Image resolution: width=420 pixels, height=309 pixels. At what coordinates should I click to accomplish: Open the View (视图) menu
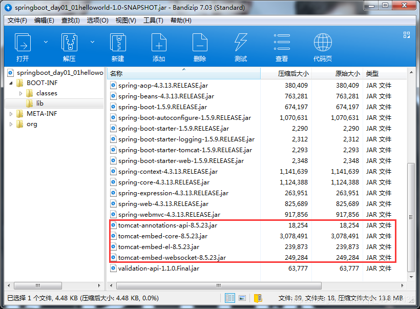(125, 20)
